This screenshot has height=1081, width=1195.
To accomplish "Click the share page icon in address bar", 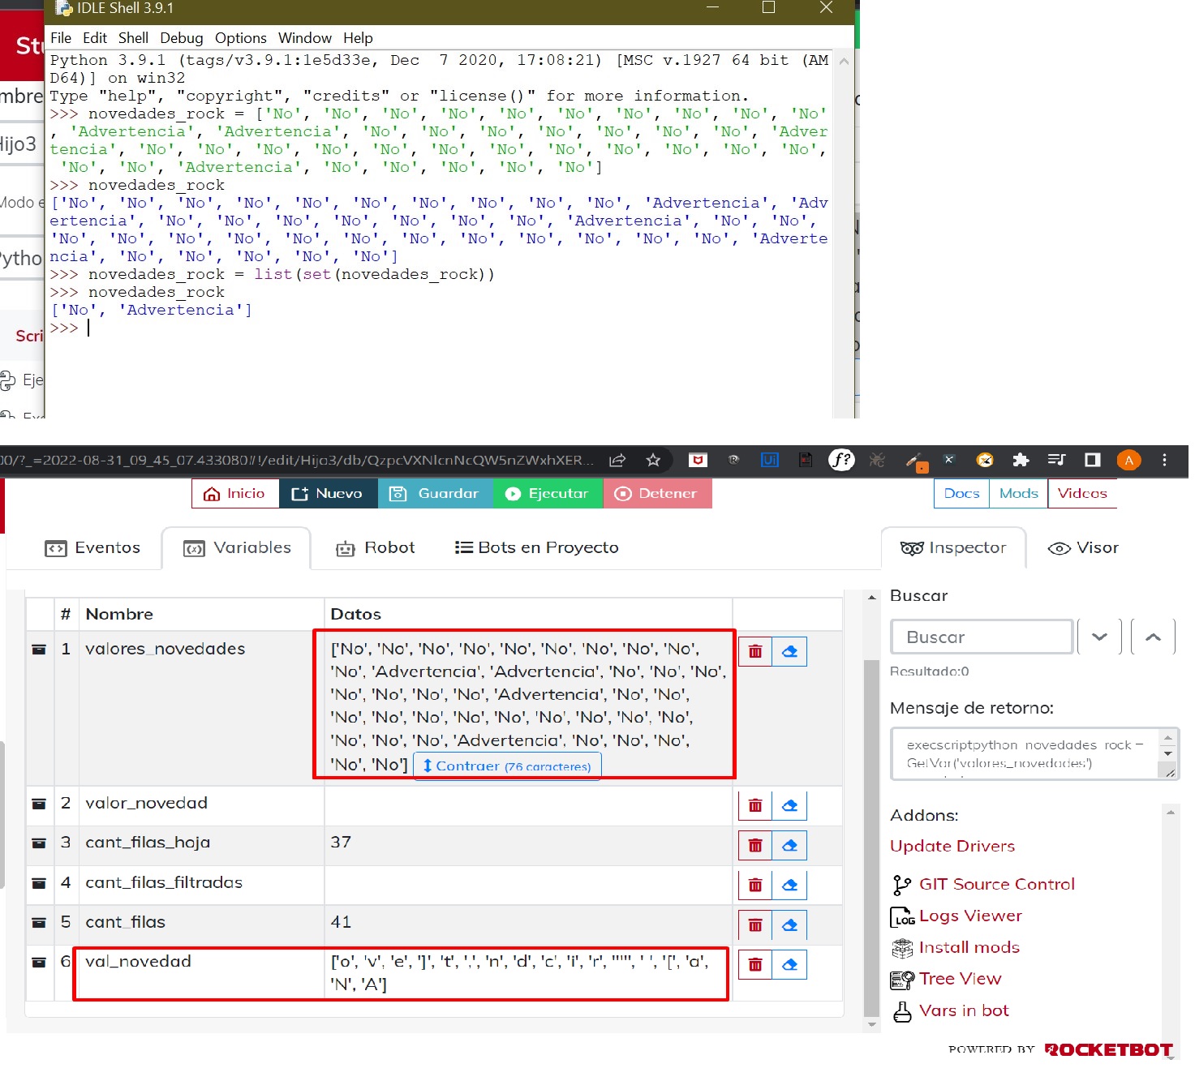I will (x=617, y=461).
